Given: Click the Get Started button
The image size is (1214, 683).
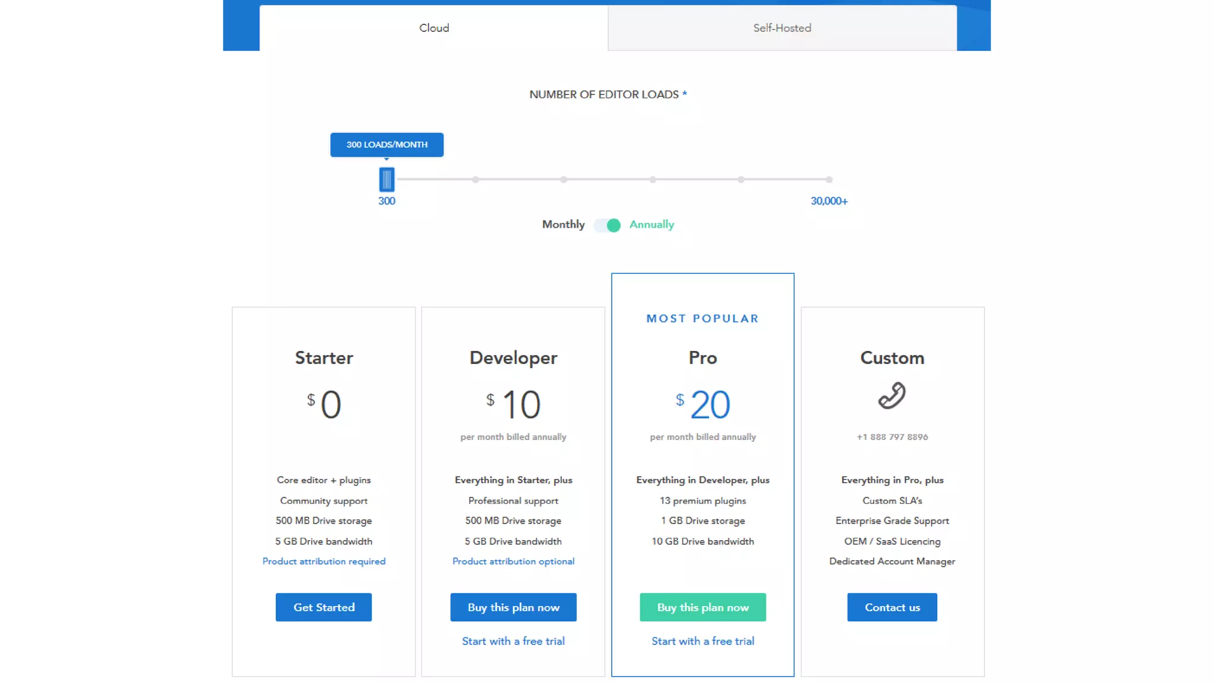Looking at the screenshot, I should tap(324, 607).
